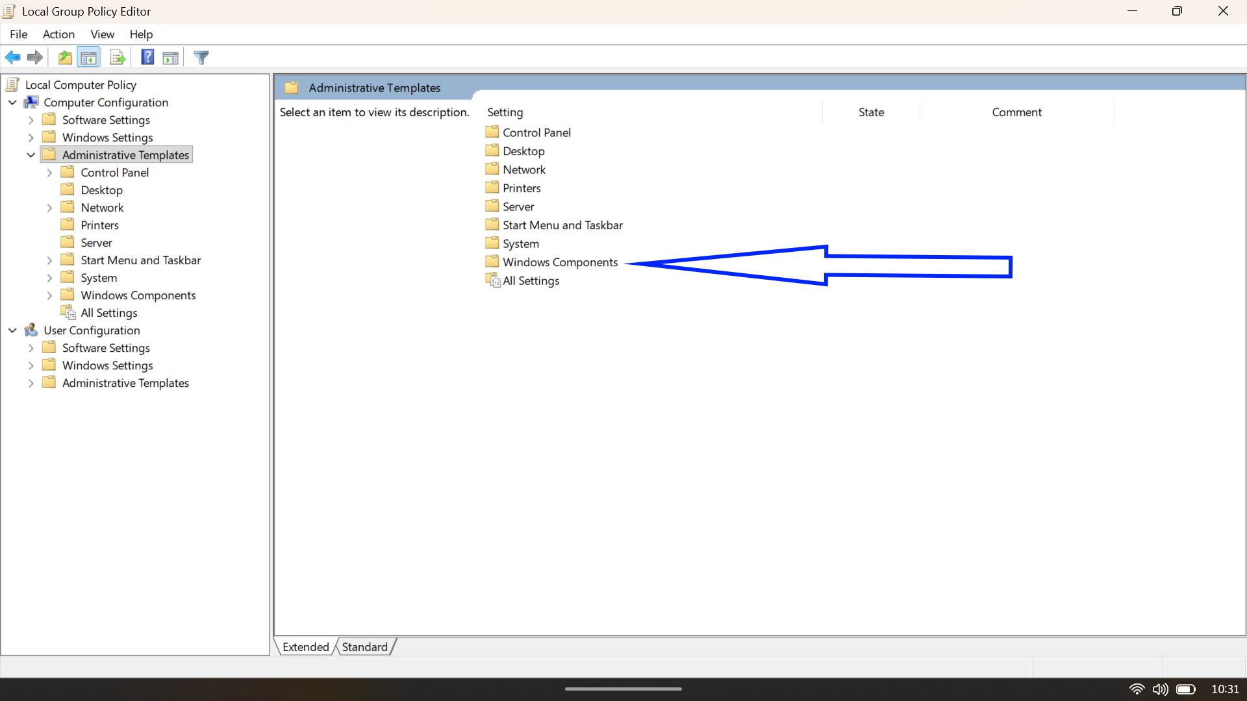
Task: Expand the Windows Components tree node
Action: coord(49,295)
